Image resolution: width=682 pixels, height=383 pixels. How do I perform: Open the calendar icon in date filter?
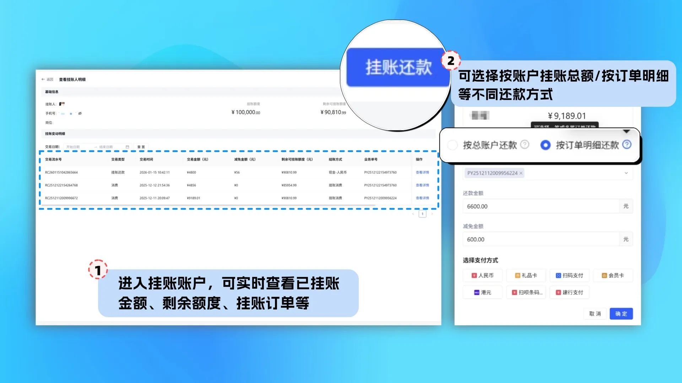pos(128,147)
